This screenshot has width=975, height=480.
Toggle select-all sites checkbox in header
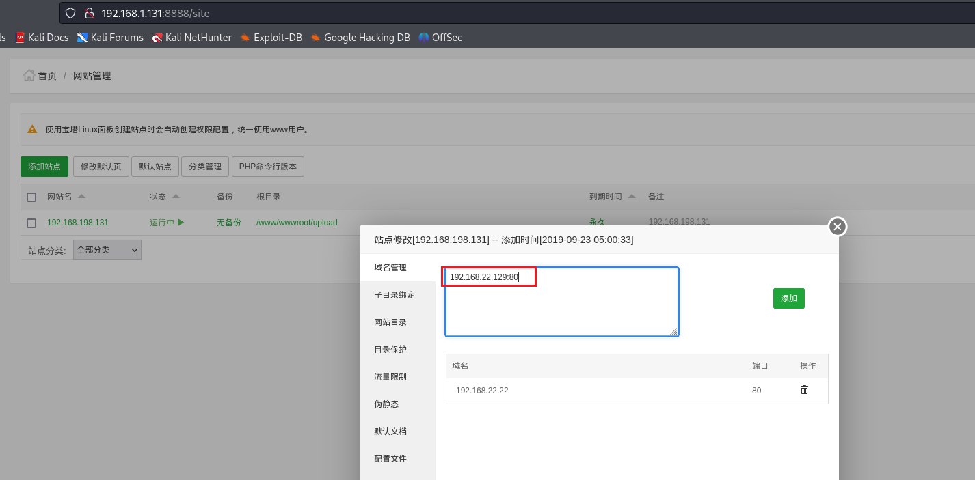[31, 197]
